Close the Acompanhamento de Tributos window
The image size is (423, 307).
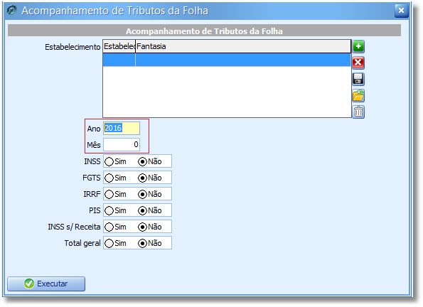(x=401, y=11)
